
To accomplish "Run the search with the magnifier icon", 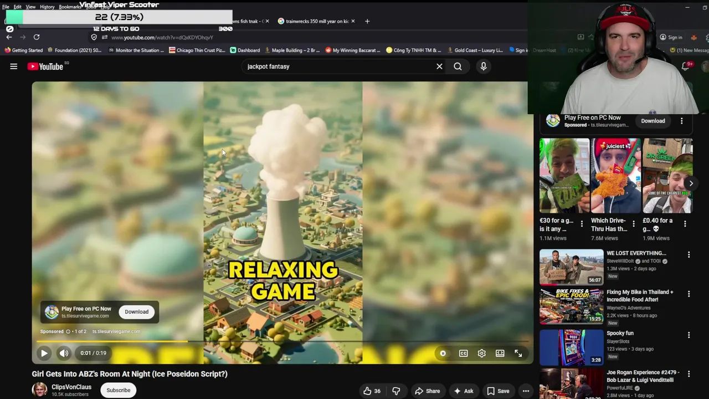I will coord(458,66).
